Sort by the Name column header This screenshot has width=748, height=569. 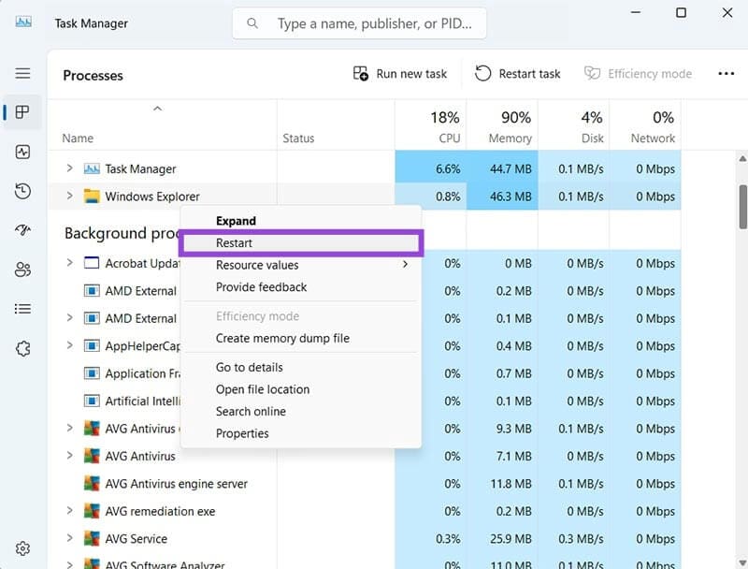click(x=162, y=125)
